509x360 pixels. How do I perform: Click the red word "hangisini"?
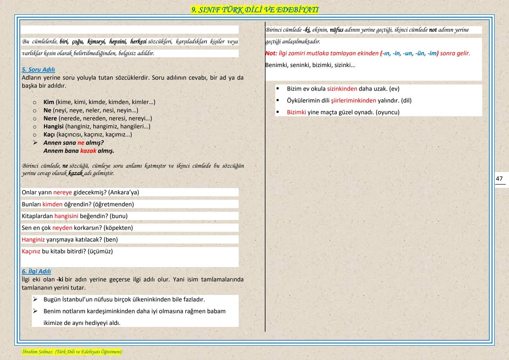point(66,216)
